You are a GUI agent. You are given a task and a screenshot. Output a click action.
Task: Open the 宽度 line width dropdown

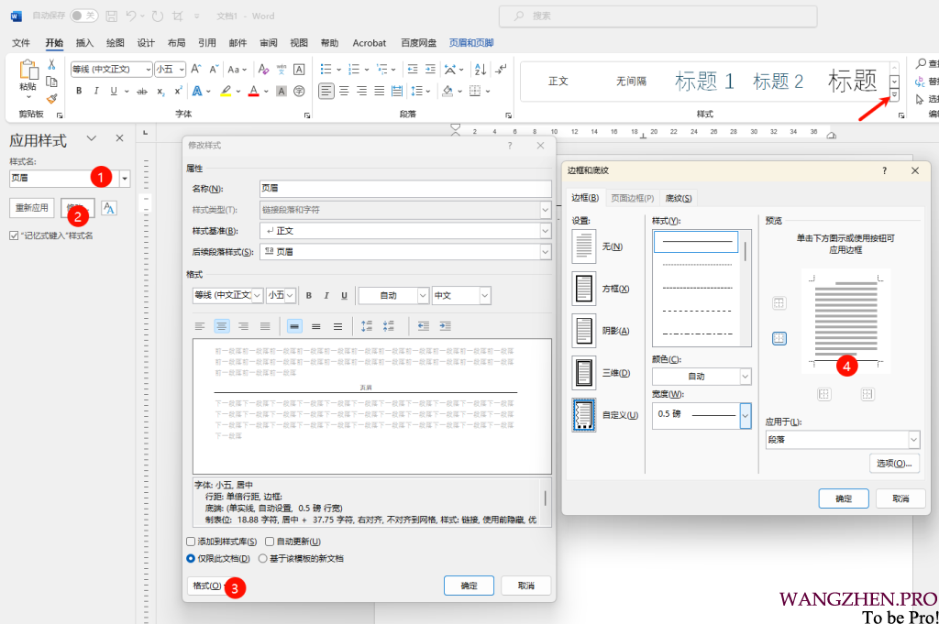[745, 414]
